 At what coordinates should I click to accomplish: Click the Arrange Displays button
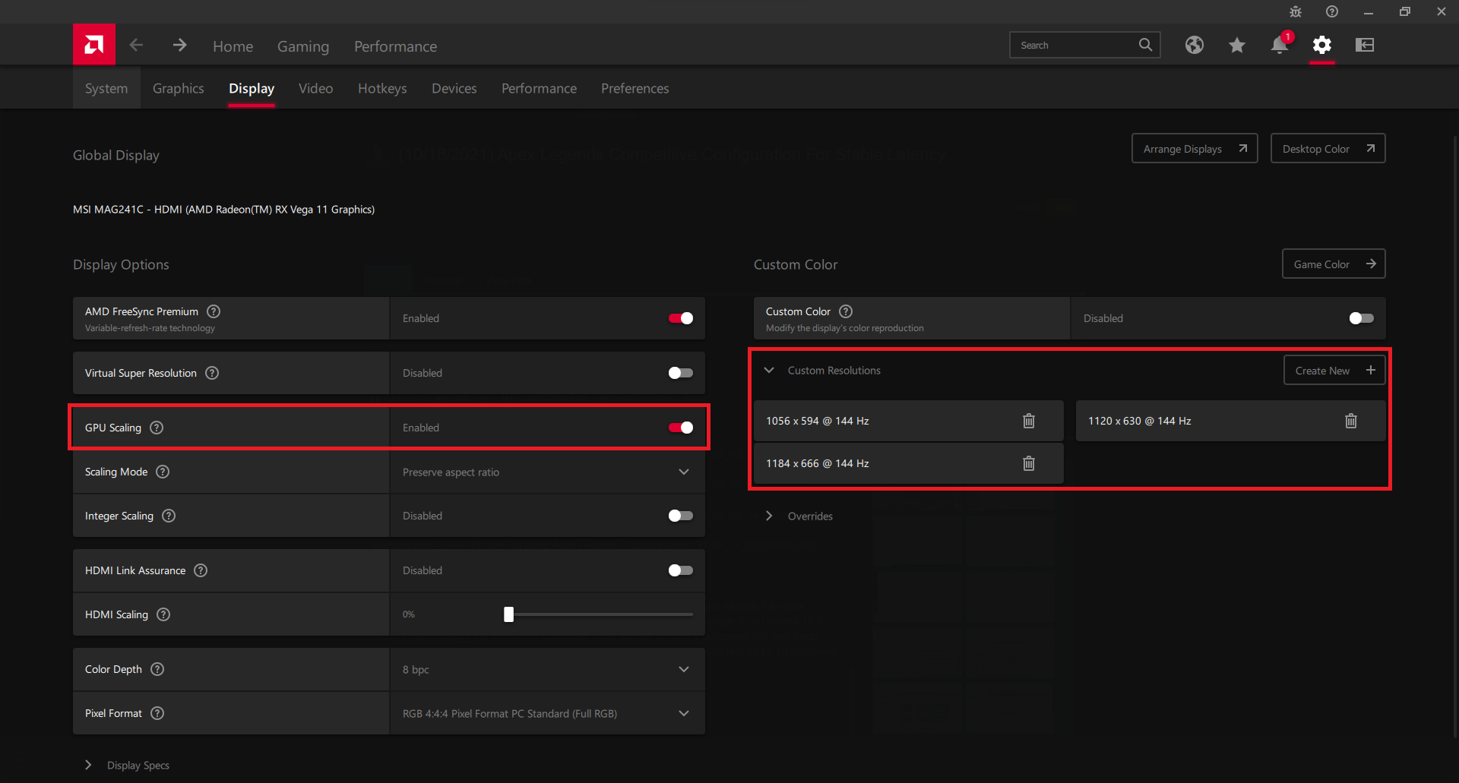coord(1194,149)
